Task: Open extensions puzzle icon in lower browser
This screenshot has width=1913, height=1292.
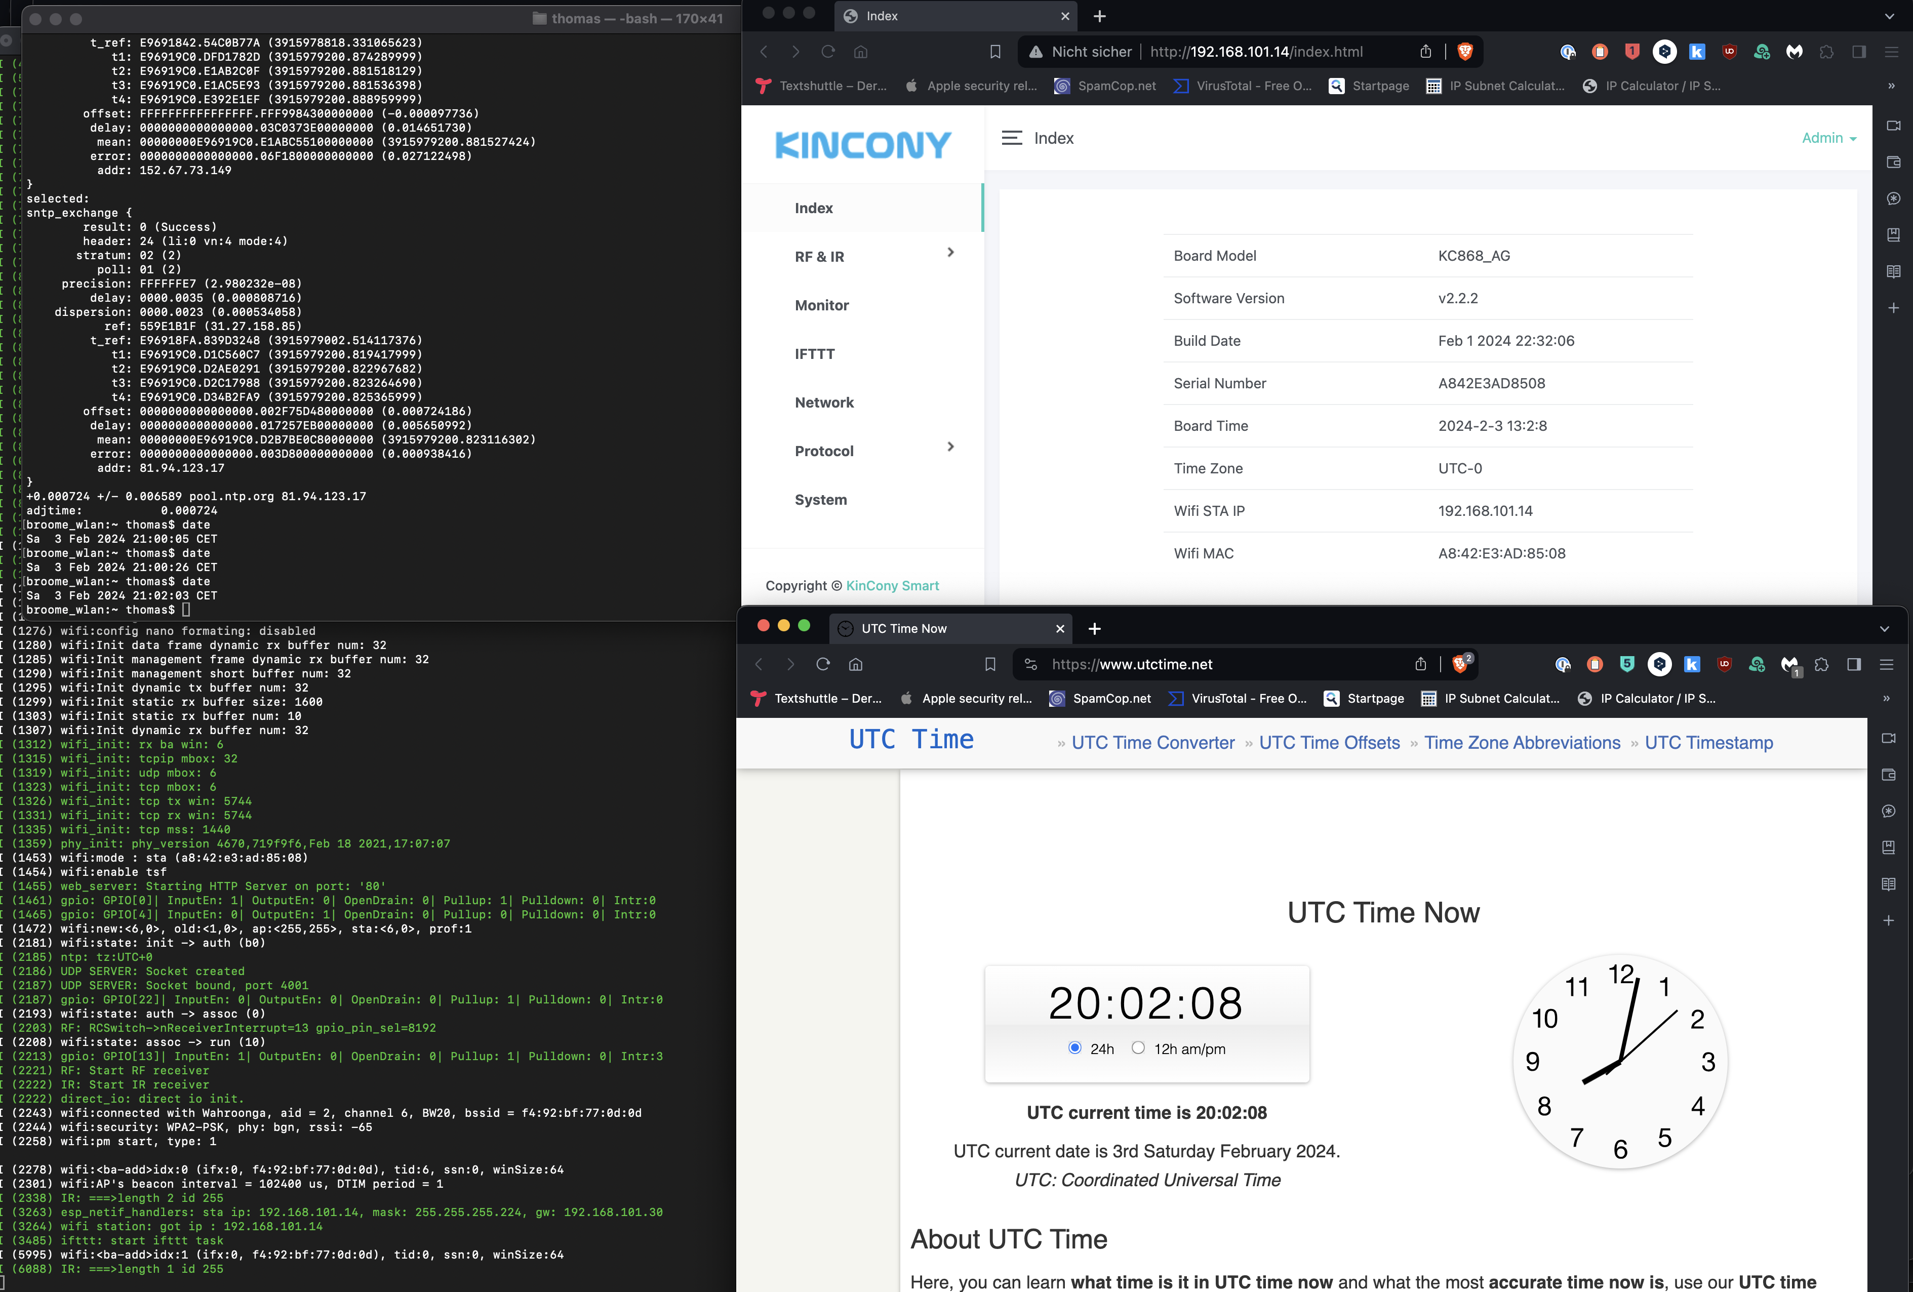Action: pyautogui.click(x=1822, y=664)
